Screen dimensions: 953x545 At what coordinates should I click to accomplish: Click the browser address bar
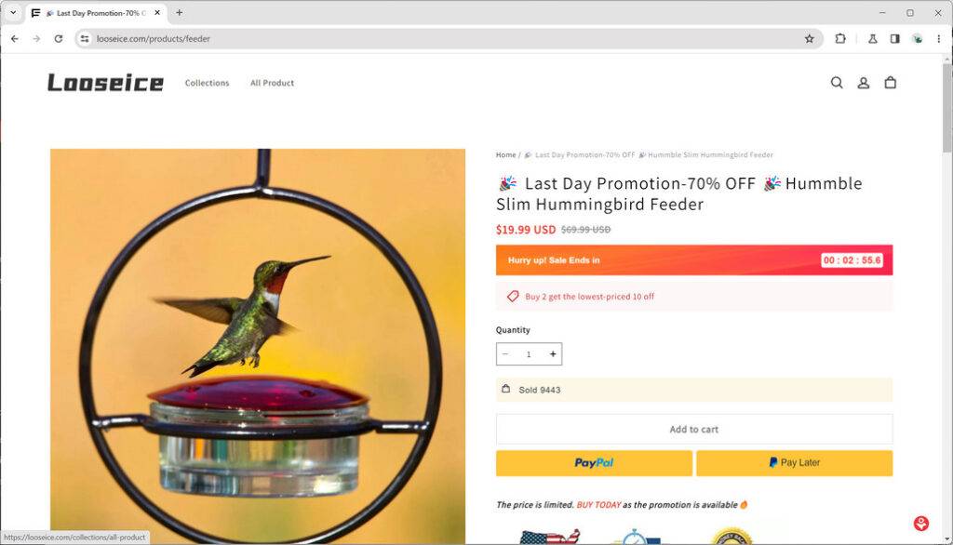[x=279, y=39]
